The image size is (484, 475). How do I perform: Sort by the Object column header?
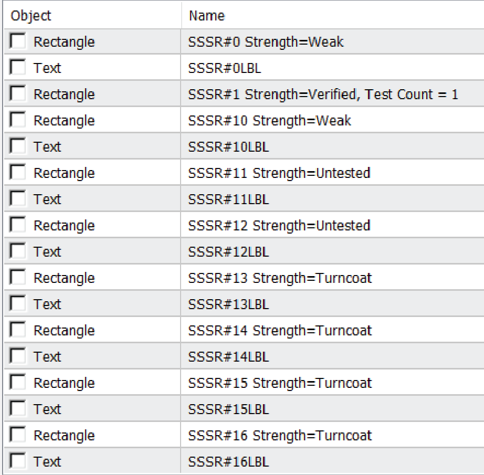coord(92,15)
